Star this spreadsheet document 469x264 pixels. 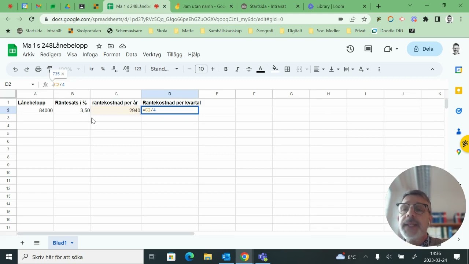[x=99, y=46]
